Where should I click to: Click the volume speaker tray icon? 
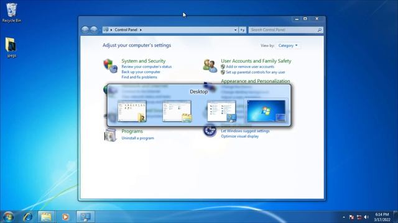366,217
